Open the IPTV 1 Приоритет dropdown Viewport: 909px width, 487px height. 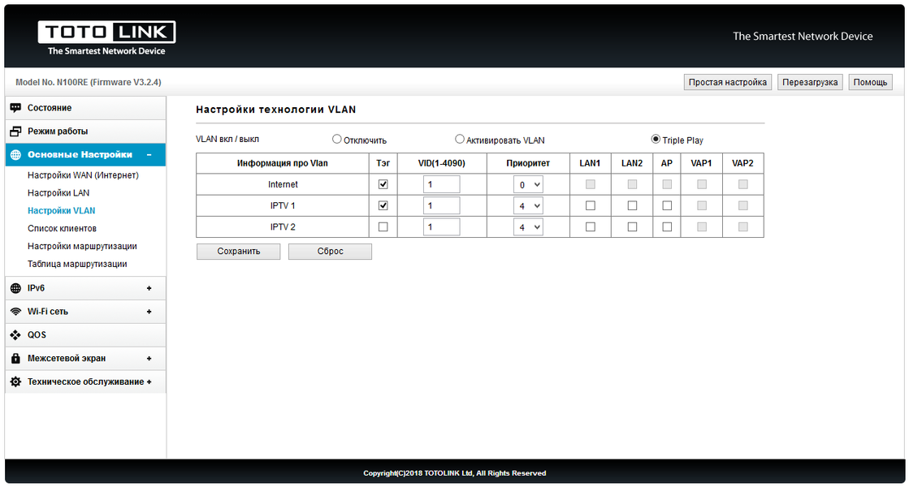[x=528, y=205]
